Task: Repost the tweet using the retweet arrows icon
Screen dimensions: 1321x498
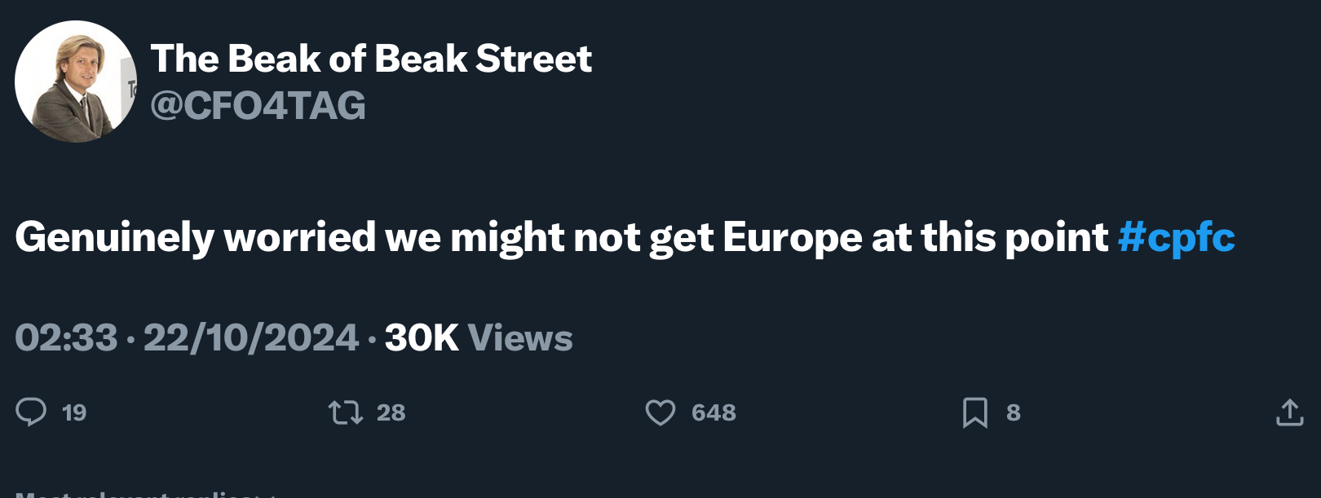Action: click(346, 412)
